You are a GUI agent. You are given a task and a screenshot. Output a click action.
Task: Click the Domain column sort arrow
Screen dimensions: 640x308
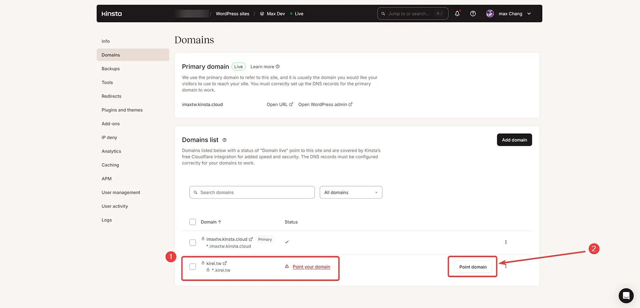point(220,222)
